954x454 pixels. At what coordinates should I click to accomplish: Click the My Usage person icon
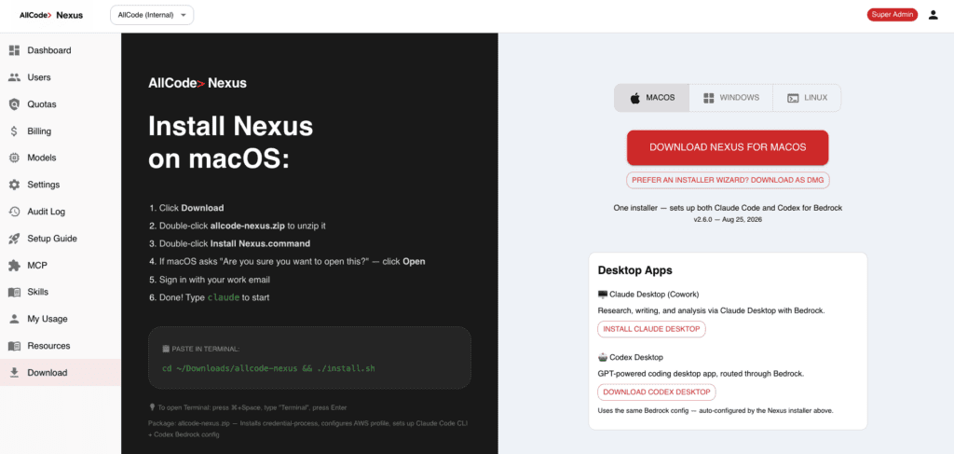tap(15, 319)
